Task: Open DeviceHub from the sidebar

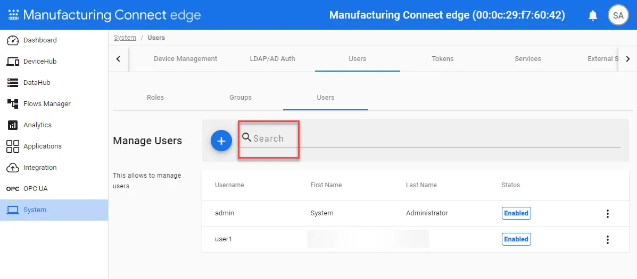Action: tap(54, 62)
